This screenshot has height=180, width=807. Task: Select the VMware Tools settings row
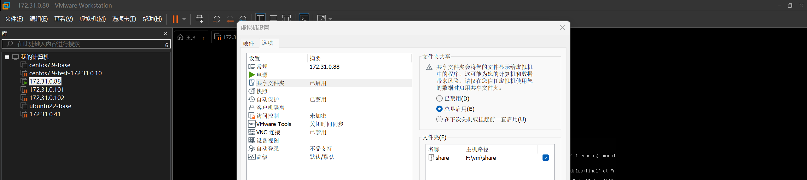[x=274, y=124]
